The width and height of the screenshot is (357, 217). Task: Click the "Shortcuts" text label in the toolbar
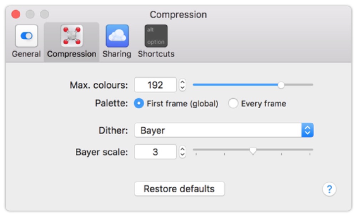pyautogui.click(x=156, y=54)
